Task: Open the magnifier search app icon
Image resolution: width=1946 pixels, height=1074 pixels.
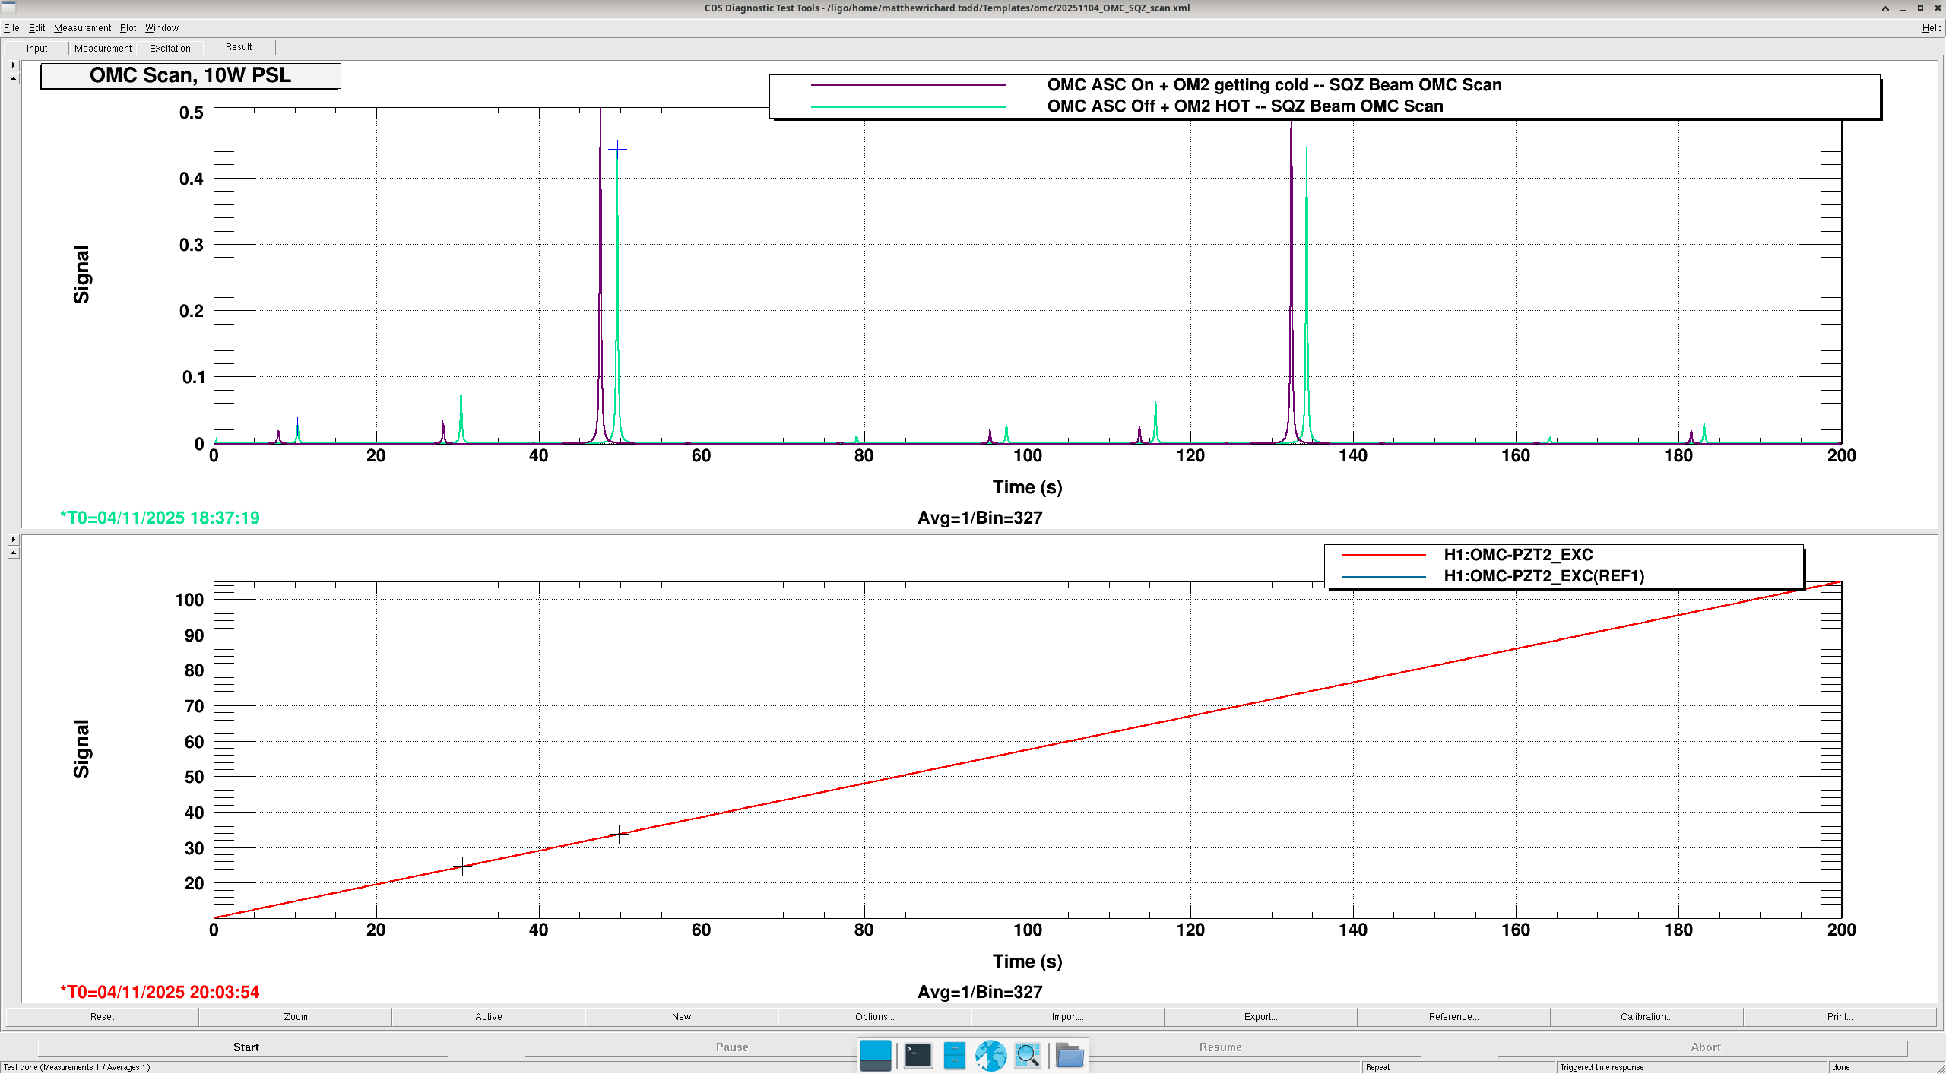Action: (1028, 1055)
